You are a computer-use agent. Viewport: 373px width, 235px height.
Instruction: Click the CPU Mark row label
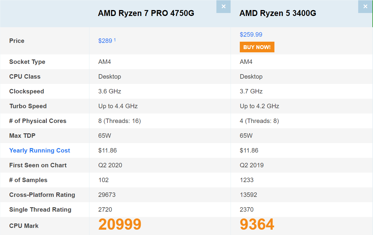coord(24,226)
